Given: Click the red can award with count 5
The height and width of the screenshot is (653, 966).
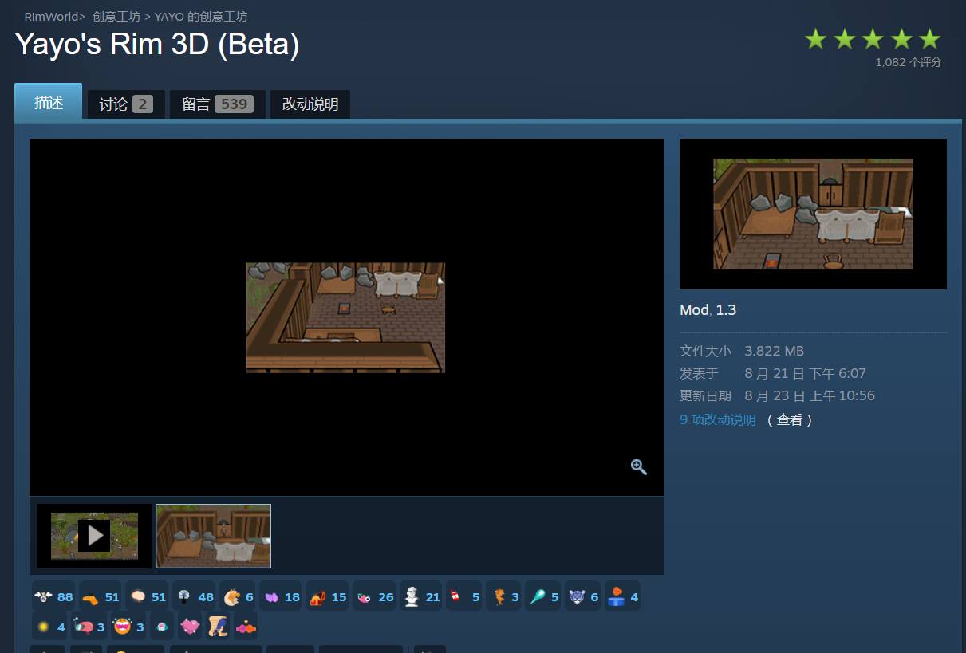Looking at the screenshot, I should pos(463,596).
